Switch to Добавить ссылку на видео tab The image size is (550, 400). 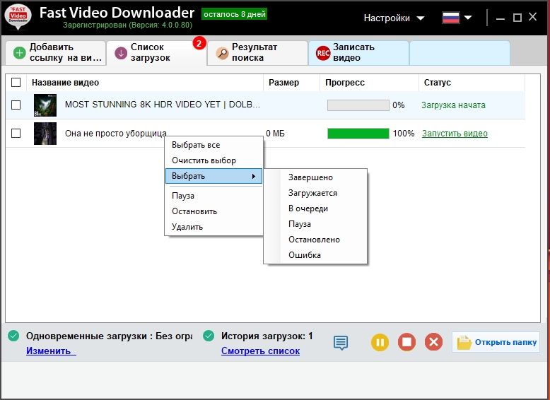click(56, 53)
